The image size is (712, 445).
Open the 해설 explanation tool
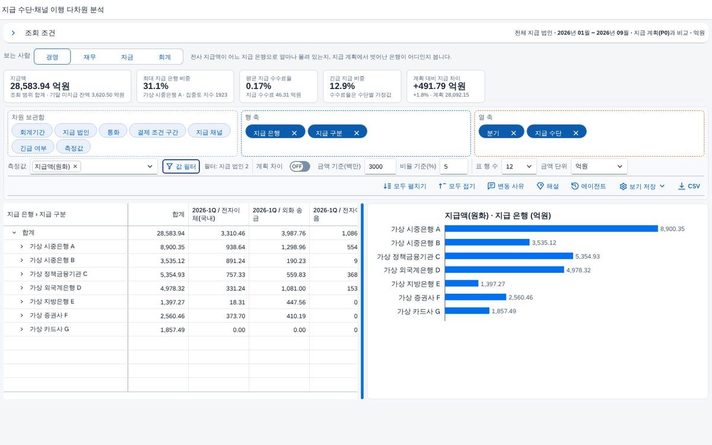[x=548, y=186]
